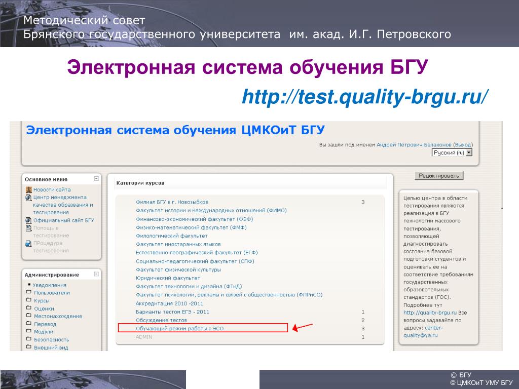
Task: Expand Модули in administration menu
Action: coord(44,332)
